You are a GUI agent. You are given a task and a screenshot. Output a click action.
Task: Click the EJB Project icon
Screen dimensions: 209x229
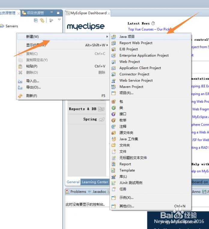114,49
